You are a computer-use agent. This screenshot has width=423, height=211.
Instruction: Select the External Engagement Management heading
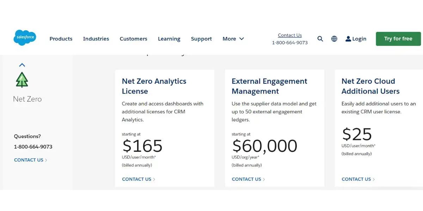[269, 86]
